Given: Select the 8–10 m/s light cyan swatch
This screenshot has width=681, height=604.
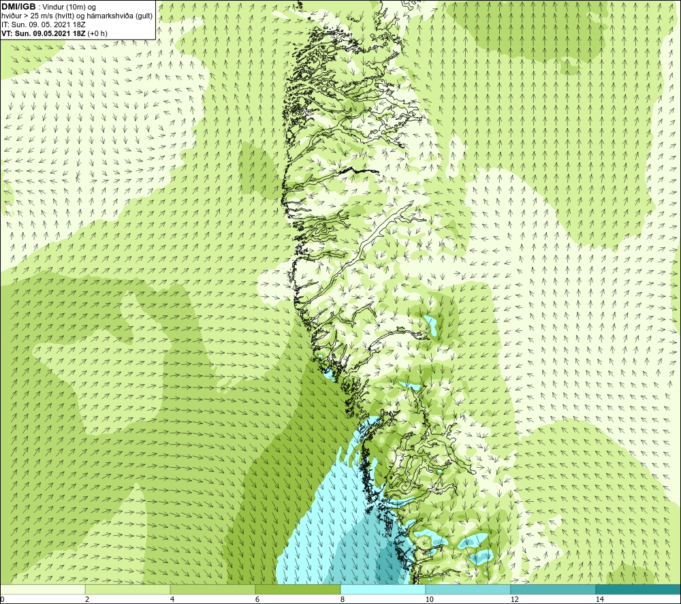Looking at the screenshot, I should pos(383,589).
